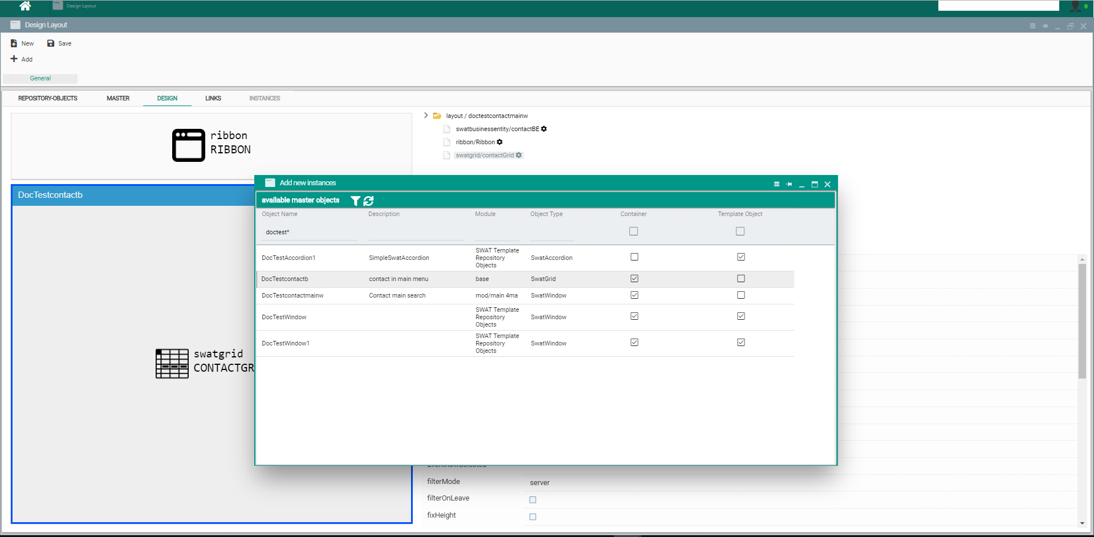Toggle Template Object checkbox for DocTestcontactmainw
This screenshot has width=1094, height=537.
click(741, 295)
